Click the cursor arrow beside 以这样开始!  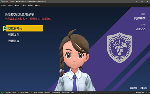click(x=5, y=28)
